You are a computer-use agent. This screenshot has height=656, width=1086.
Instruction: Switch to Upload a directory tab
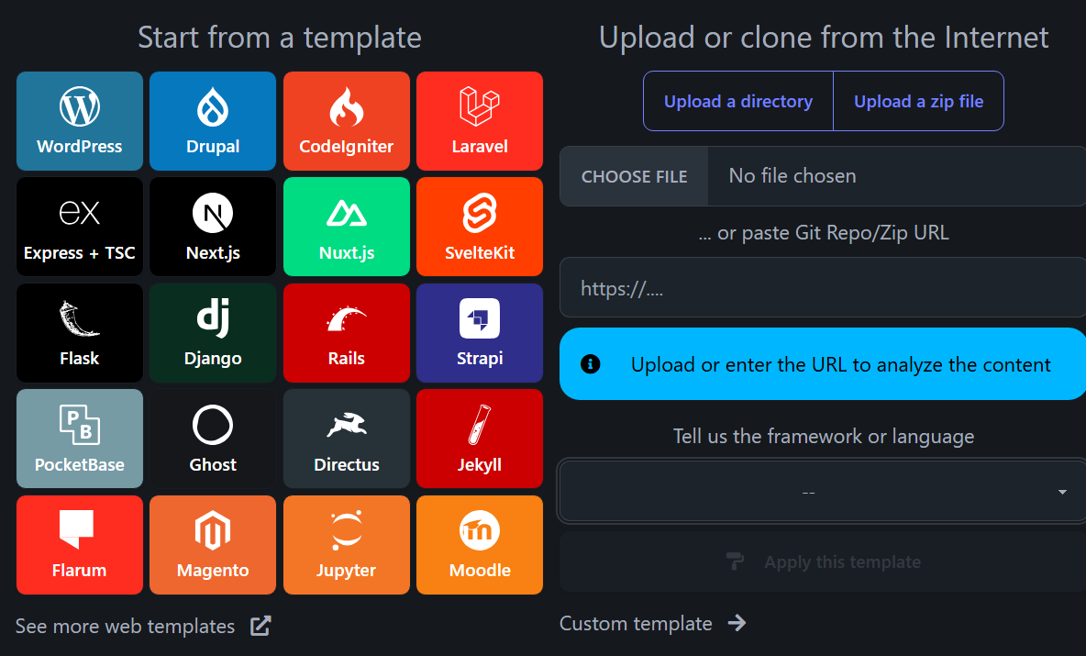[x=738, y=101]
